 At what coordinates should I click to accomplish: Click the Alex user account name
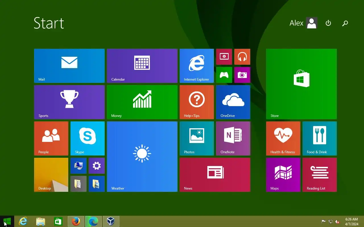pyautogui.click(x=296, y=23)
